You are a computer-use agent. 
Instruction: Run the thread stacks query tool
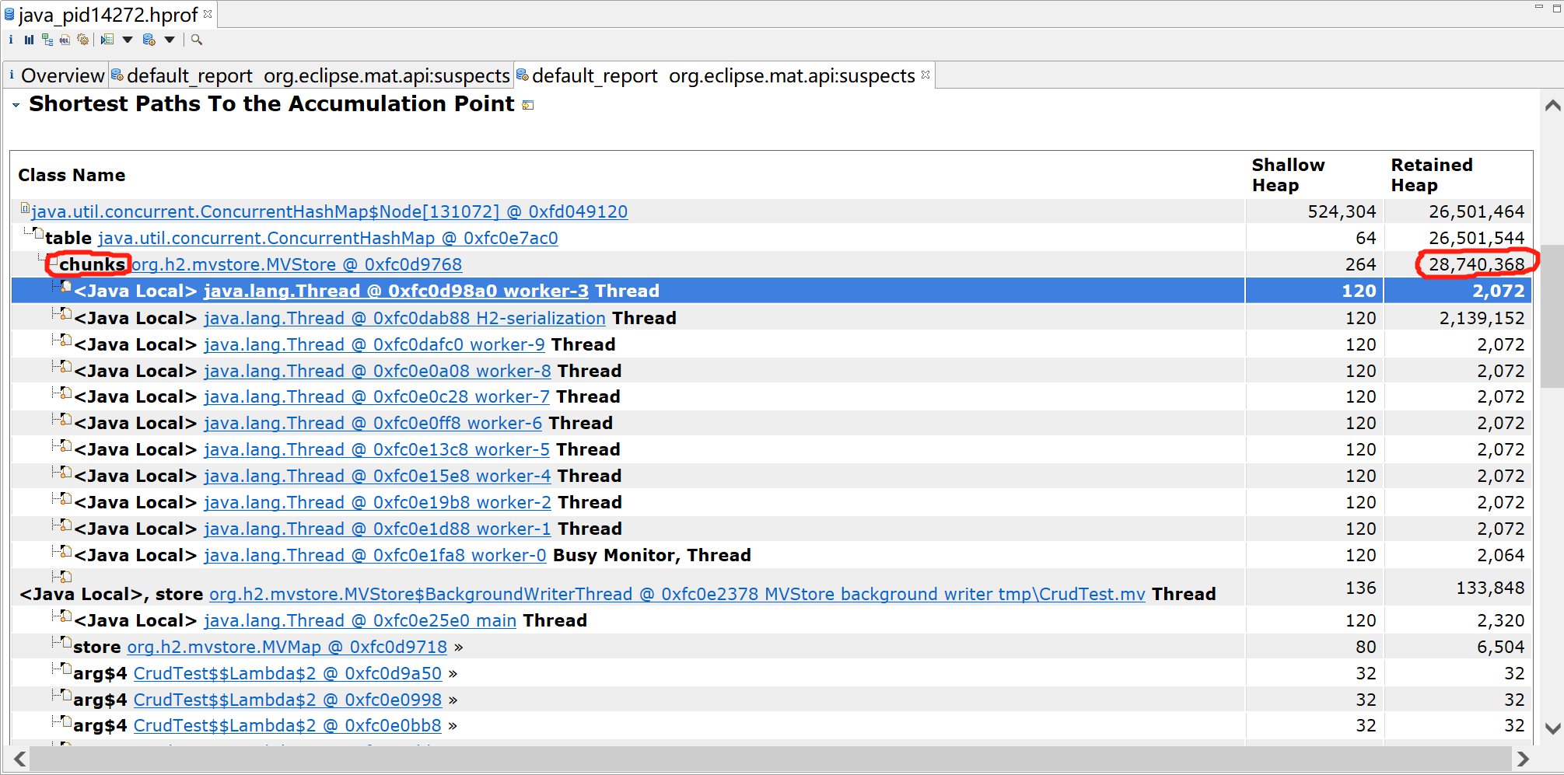coord(107,40)
